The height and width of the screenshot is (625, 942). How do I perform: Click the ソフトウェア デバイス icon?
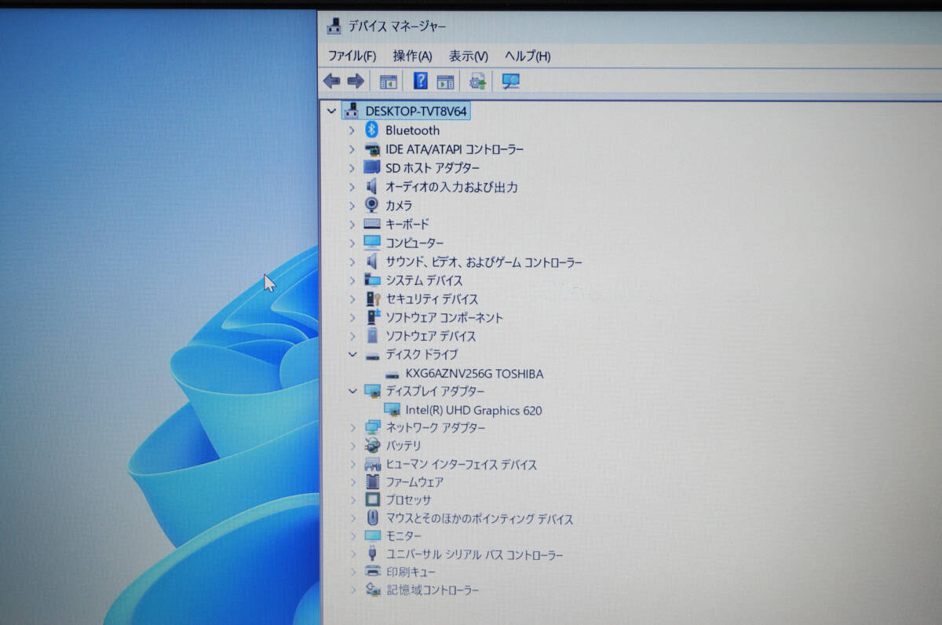pos(372,336)
